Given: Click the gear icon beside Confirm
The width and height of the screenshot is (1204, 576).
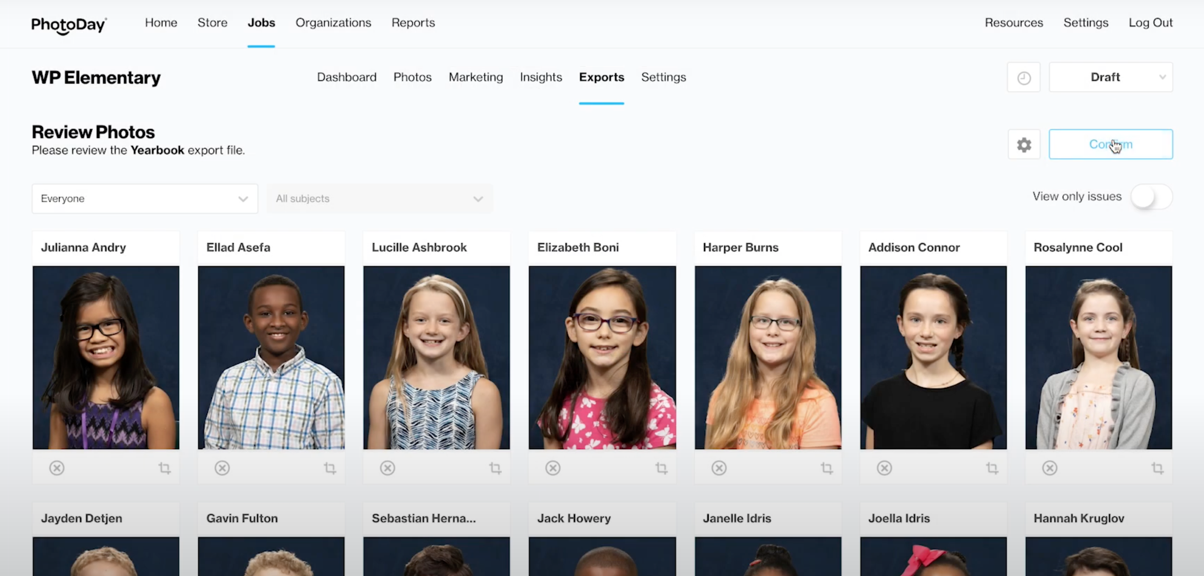Looking at the screenshot, I should [x=1024, y=145].
